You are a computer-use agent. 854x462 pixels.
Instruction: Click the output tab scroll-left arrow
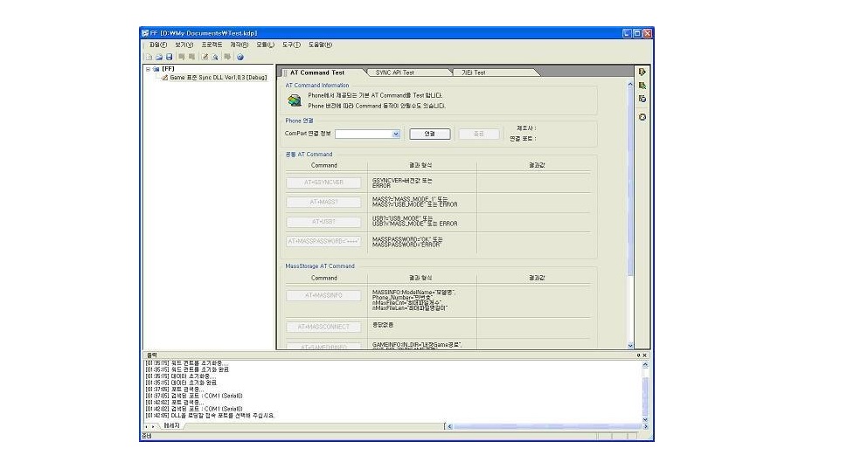click(147, 426)
